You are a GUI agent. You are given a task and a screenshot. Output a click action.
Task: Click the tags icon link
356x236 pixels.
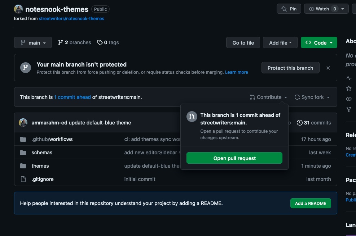click(x=100, y=42)
